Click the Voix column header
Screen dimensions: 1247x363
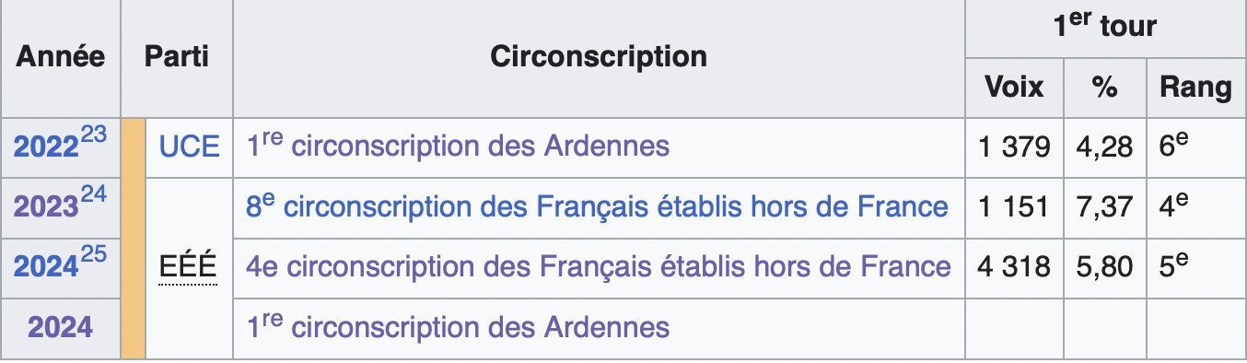1014,88
